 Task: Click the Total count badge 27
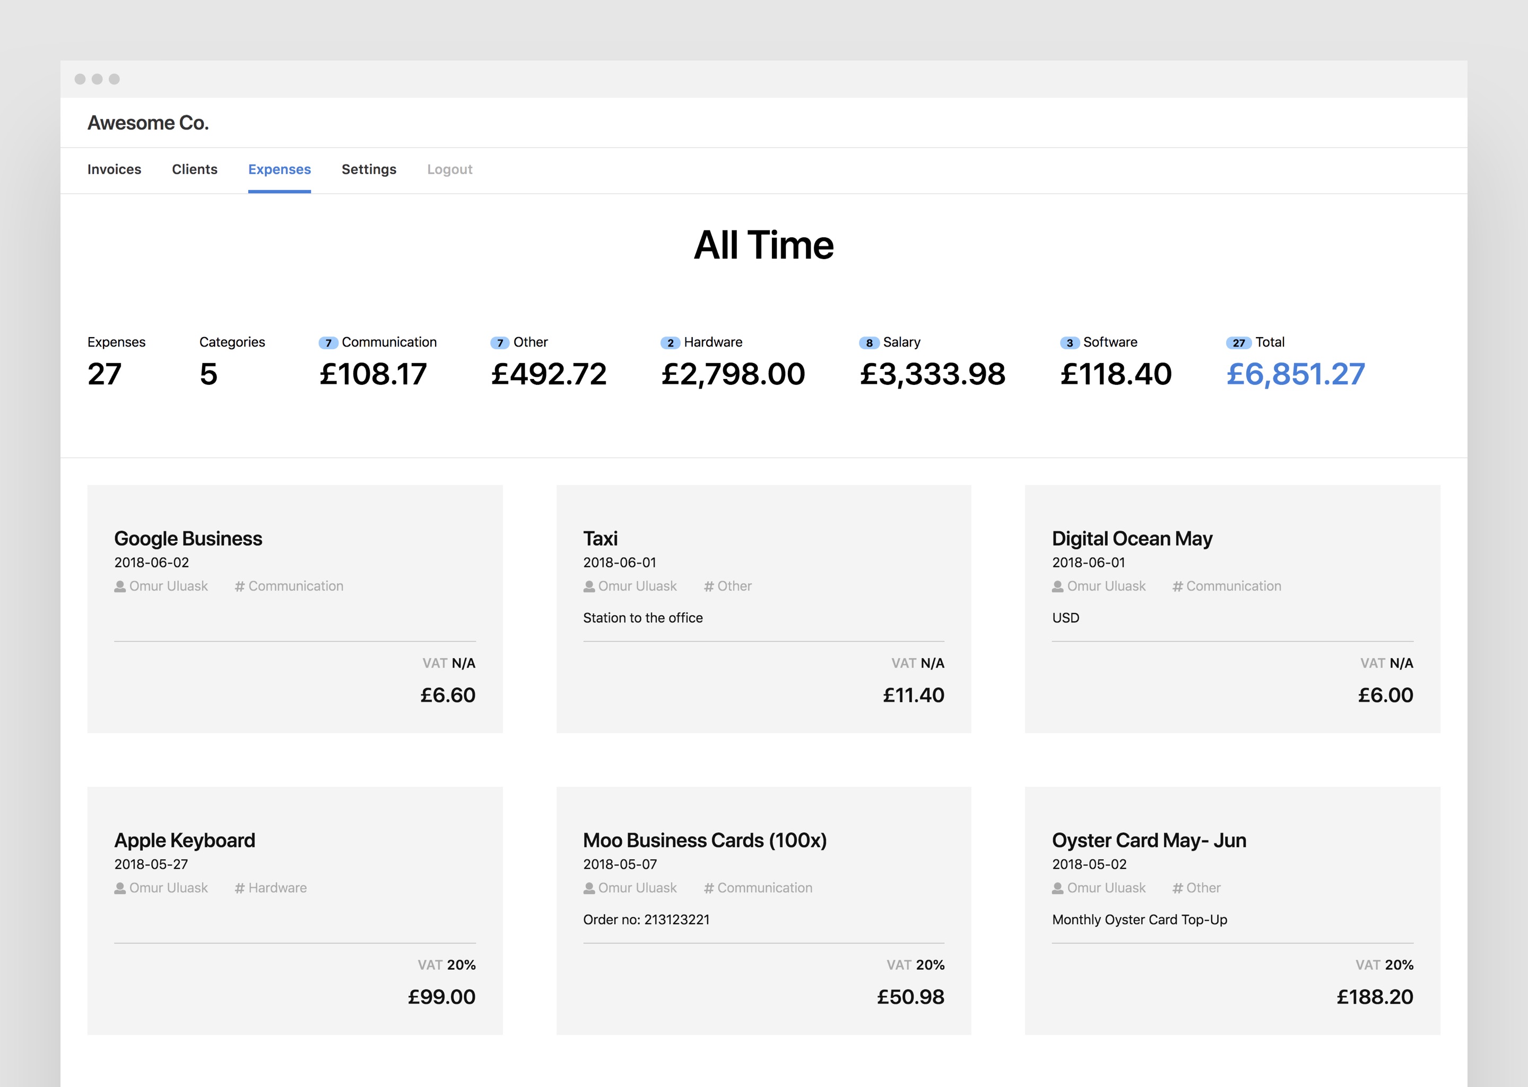(x=1239, y=343)
